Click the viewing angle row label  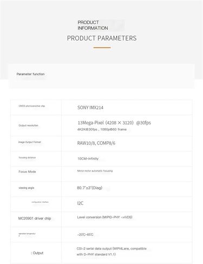[27, 188]
